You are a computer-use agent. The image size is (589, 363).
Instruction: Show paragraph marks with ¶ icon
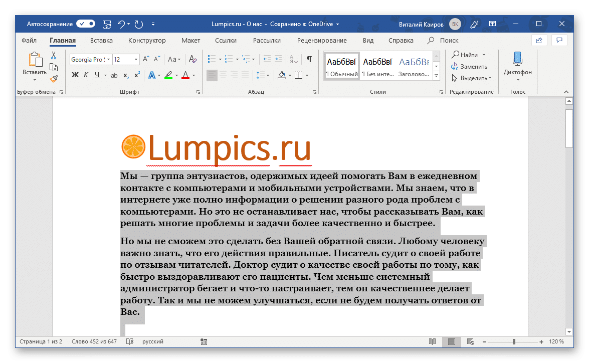click(x=309, y=59)
